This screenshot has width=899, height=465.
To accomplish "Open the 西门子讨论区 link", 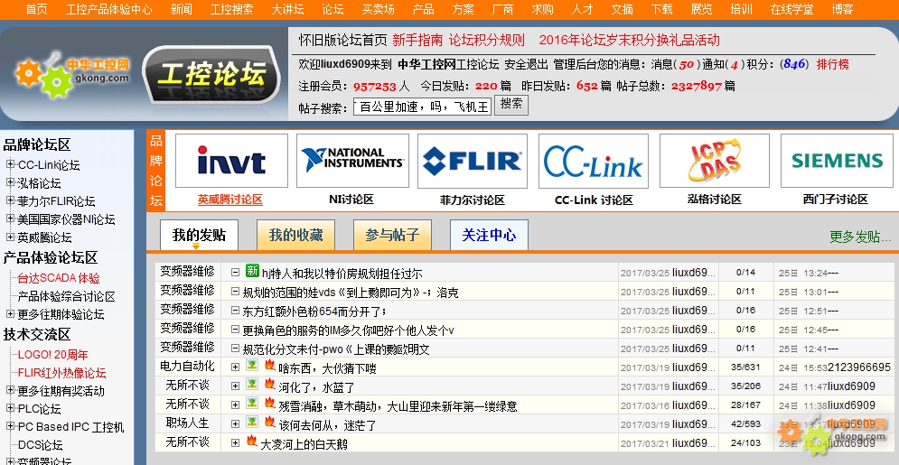I will (x=836, y=200).
